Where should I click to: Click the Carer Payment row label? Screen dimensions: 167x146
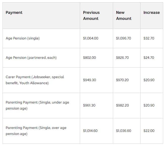click(35, 80)
